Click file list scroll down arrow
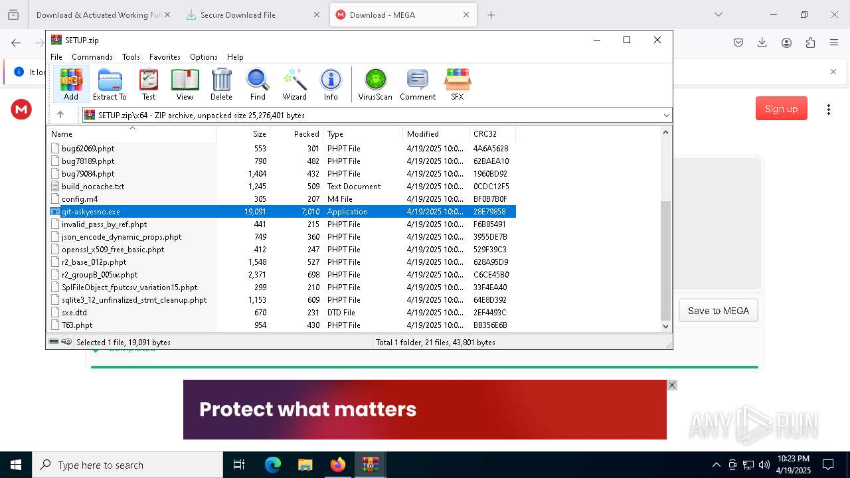Viewport: 850px width, 478px height. (666, 326)
